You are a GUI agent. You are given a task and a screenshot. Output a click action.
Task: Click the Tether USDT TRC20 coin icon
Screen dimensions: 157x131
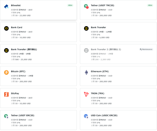coord(86,6)
